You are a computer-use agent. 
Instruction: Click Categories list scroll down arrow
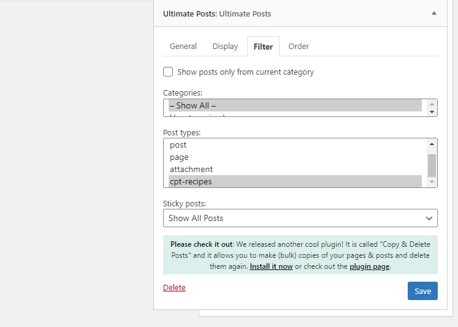click(x=432, y=112)
